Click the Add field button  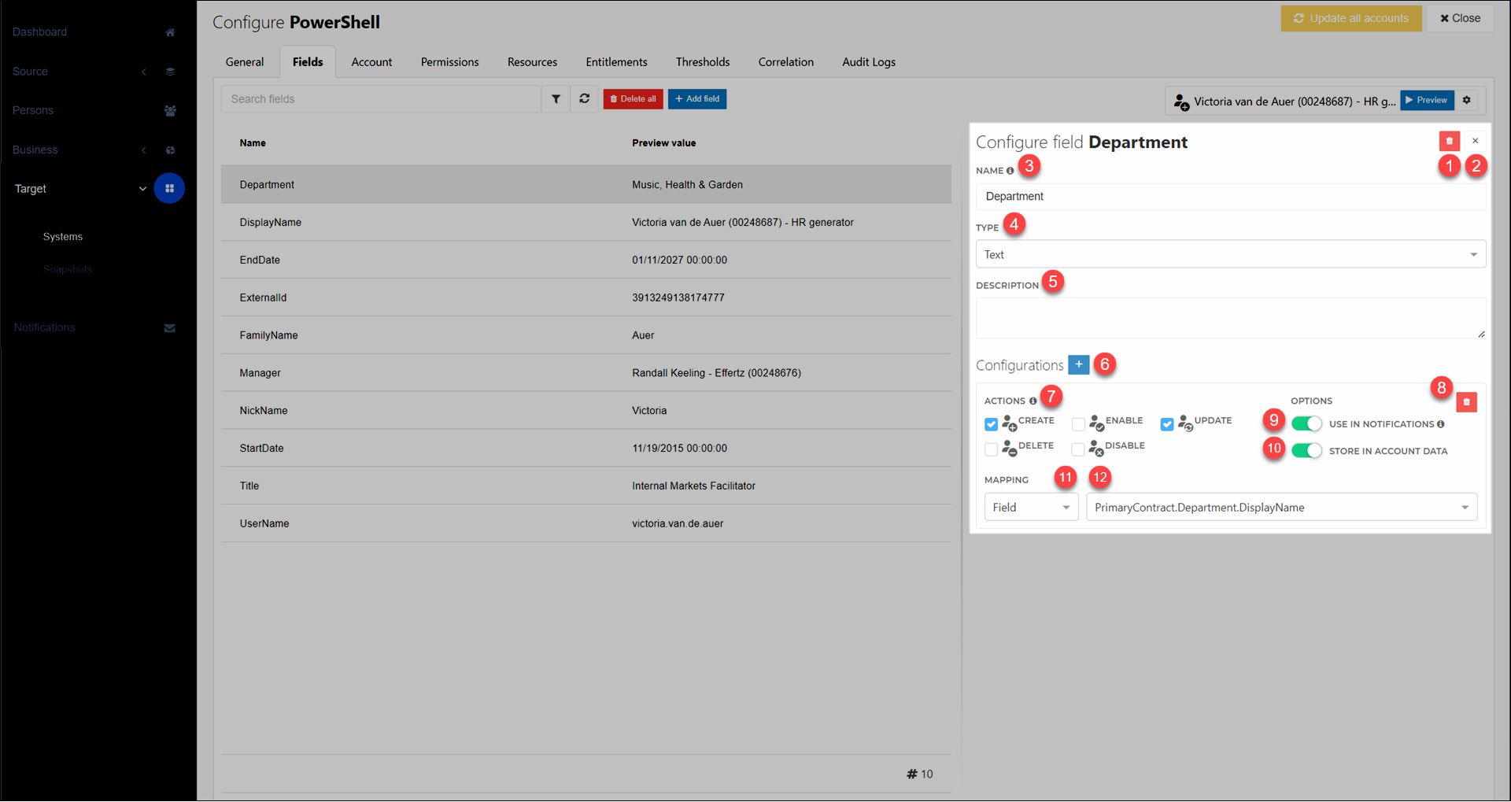point(697,99)
